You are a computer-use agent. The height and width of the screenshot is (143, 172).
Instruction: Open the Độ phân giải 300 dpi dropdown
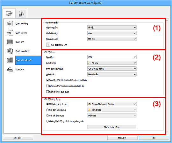point(112,39)
